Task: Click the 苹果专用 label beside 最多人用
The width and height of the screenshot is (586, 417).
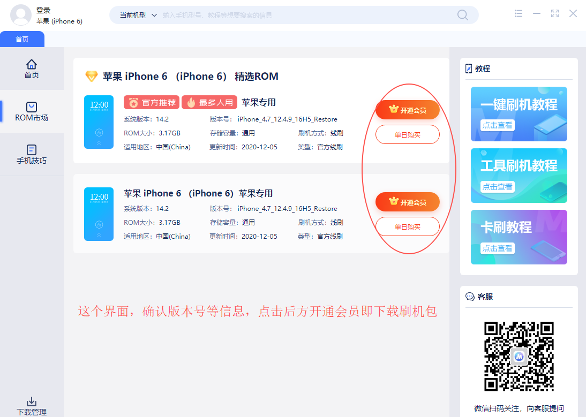Action: (259, 102)
